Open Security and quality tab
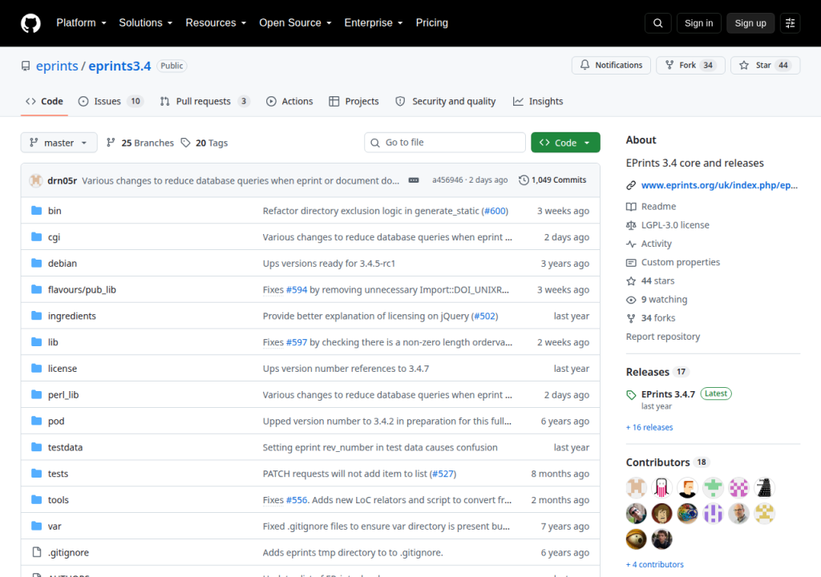The image size is (821, 577). click(445, 102)
